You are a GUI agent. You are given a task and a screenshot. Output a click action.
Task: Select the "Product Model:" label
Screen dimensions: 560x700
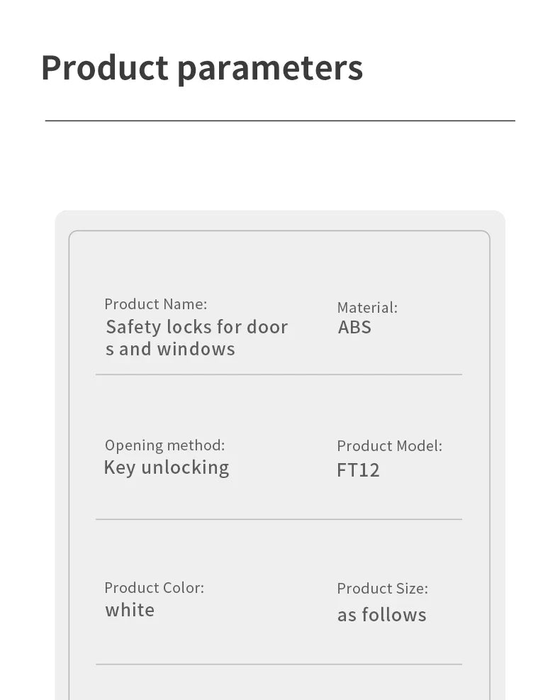[389, 446]
